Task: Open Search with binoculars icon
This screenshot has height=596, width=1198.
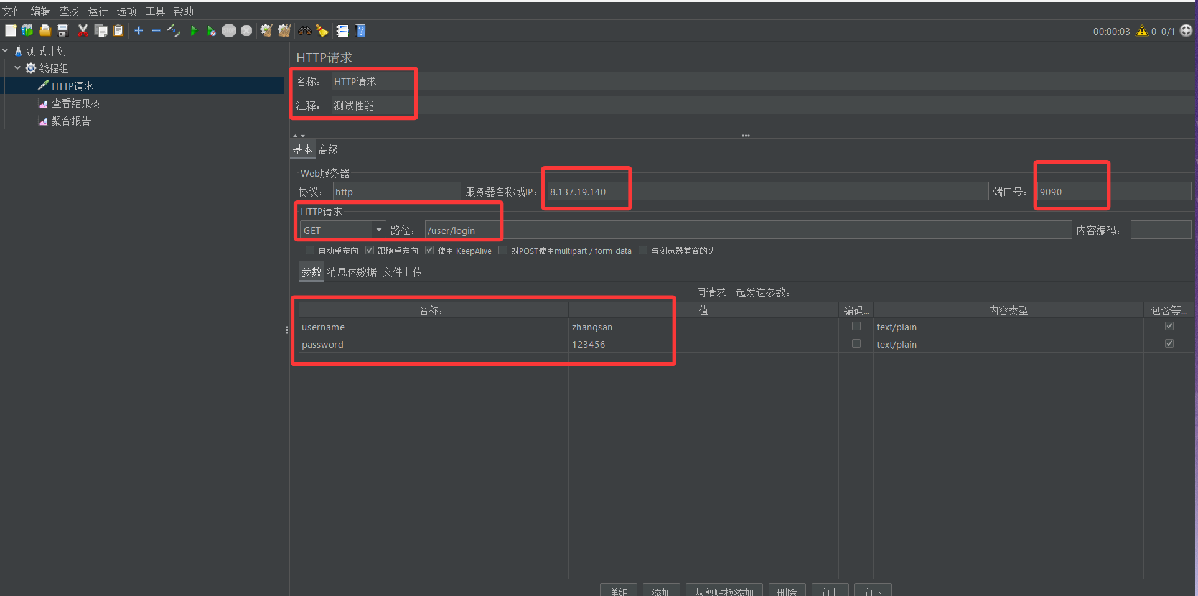Action: [x=305, y=30]
